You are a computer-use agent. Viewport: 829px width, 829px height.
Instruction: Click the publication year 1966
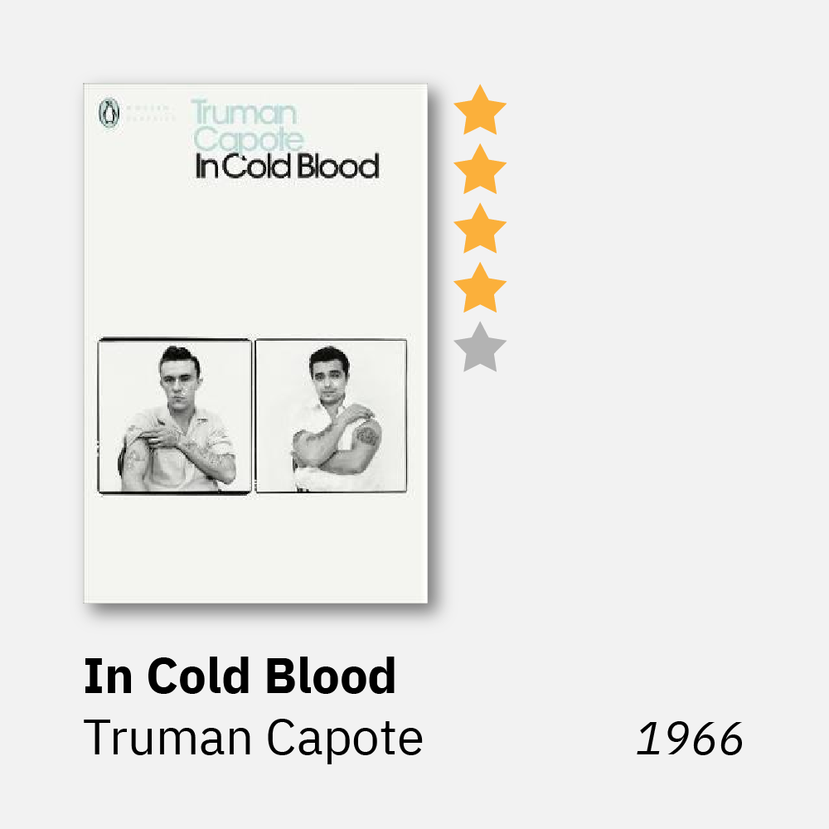pyautogui.click(x=690, y=739)
